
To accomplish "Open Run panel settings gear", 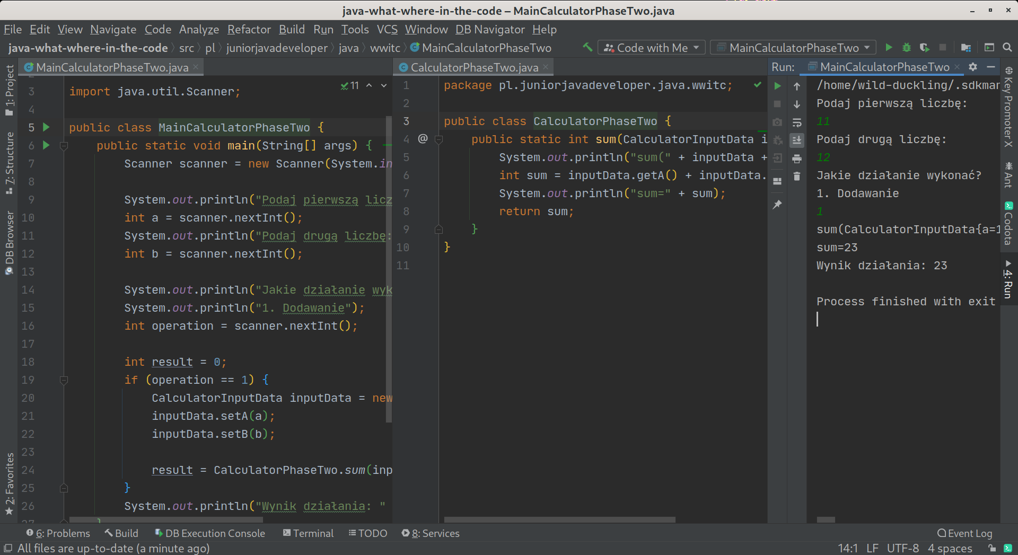I will click(x=973, y=67).
